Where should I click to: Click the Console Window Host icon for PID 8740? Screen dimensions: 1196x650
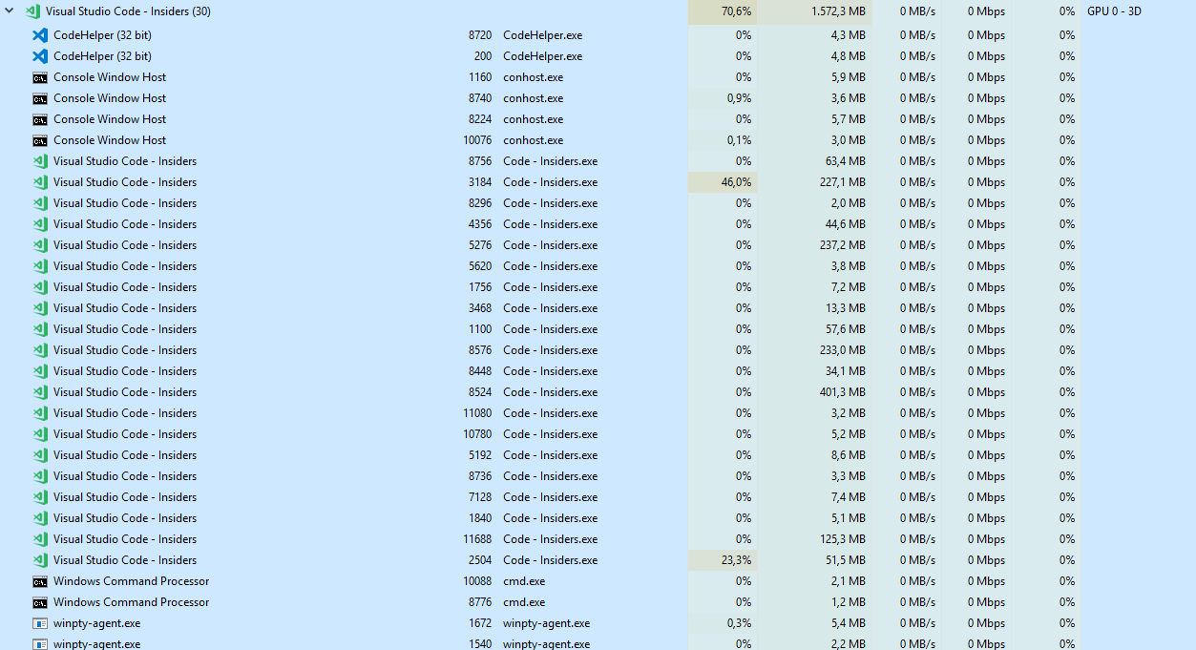[40, 98]
